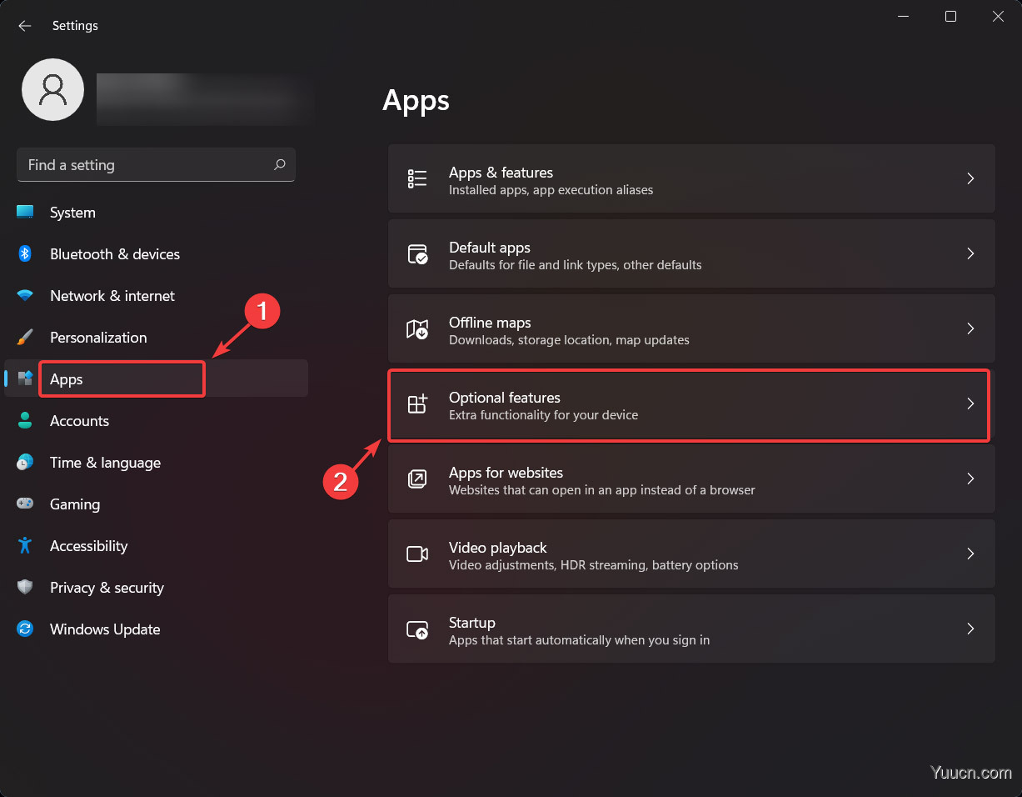1022x797 pixels.
Task: Open Optional features chevron arrow
Action: 970,404
